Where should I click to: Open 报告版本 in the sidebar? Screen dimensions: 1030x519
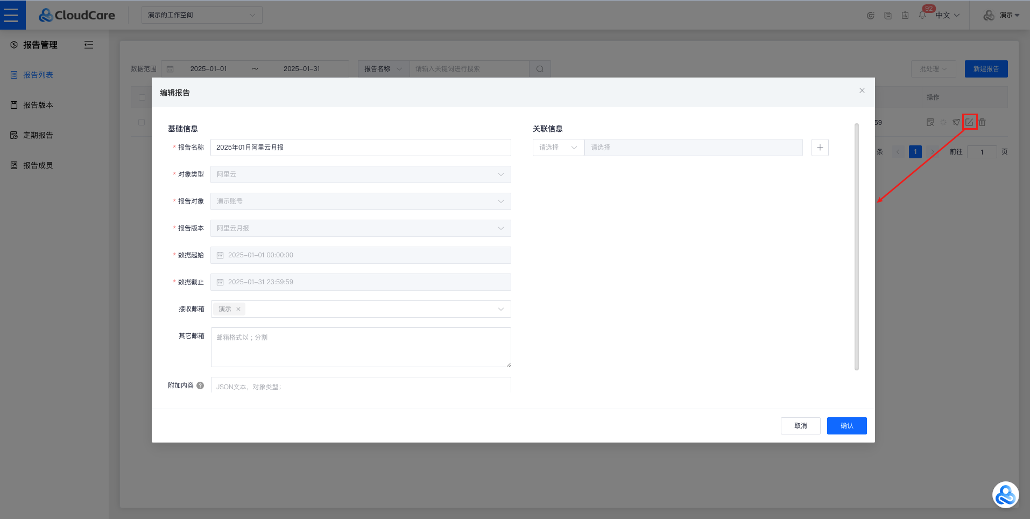click(38, 105)
